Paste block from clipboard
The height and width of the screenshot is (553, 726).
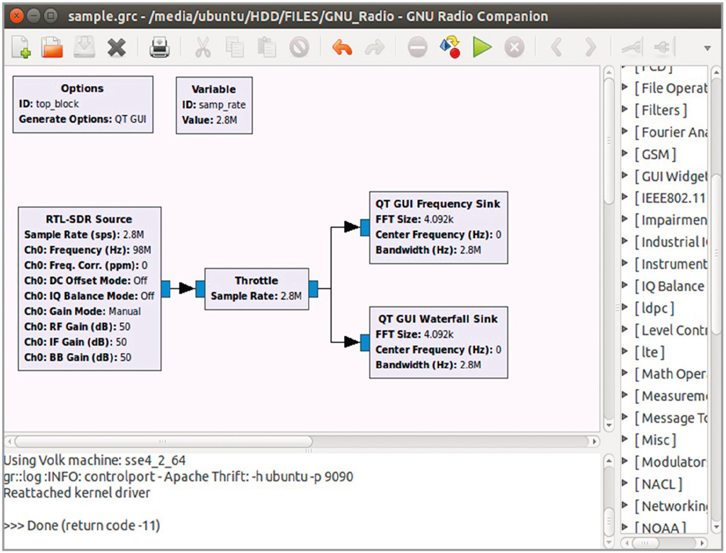(x=267, y=48)
